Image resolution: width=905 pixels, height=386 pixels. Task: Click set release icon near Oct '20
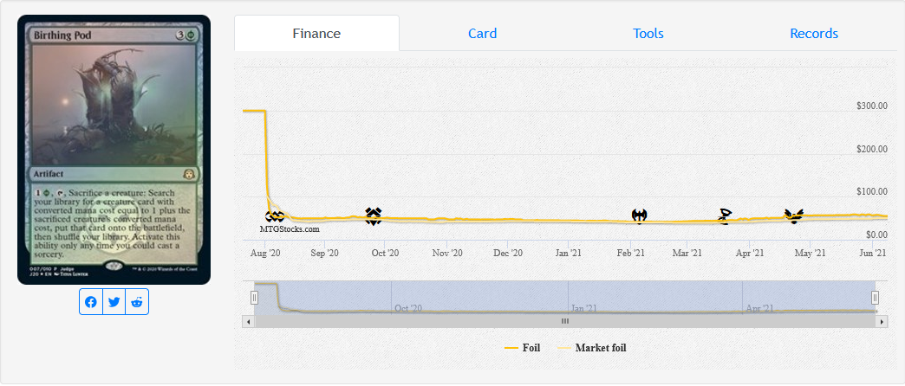374,216
